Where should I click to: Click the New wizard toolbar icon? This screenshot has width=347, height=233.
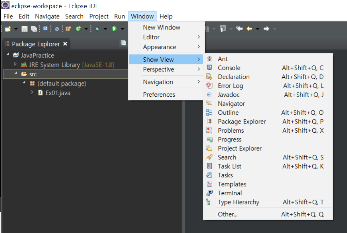click(8, 29)
